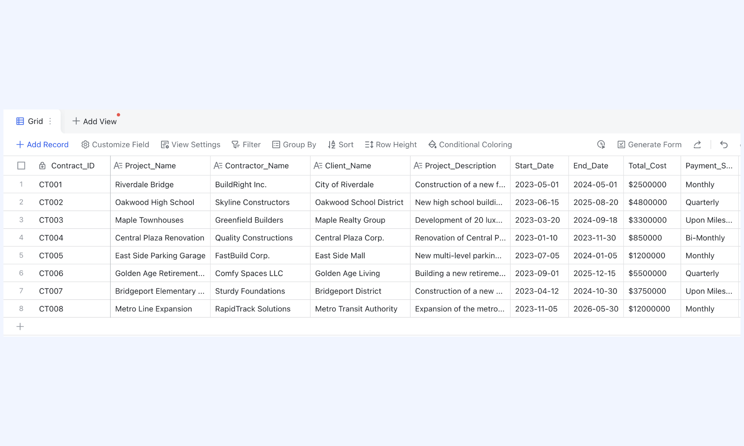Click the undo arrow icon
This screenshot has height=446, width=744.
click(x=724, y=145)
